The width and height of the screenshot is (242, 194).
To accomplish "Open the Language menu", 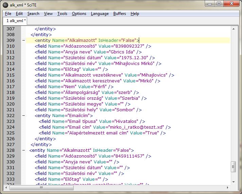I will click(x=100, y=14).
